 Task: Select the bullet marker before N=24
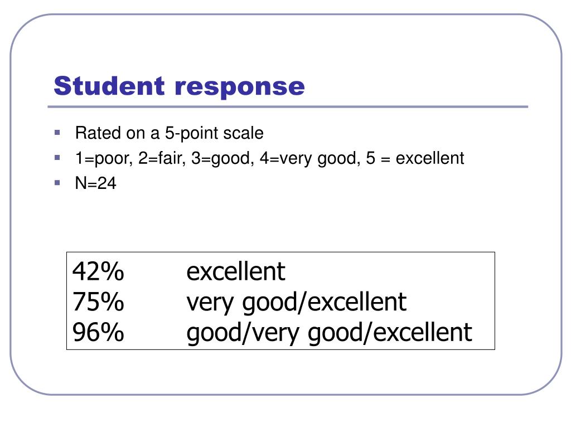57,183
